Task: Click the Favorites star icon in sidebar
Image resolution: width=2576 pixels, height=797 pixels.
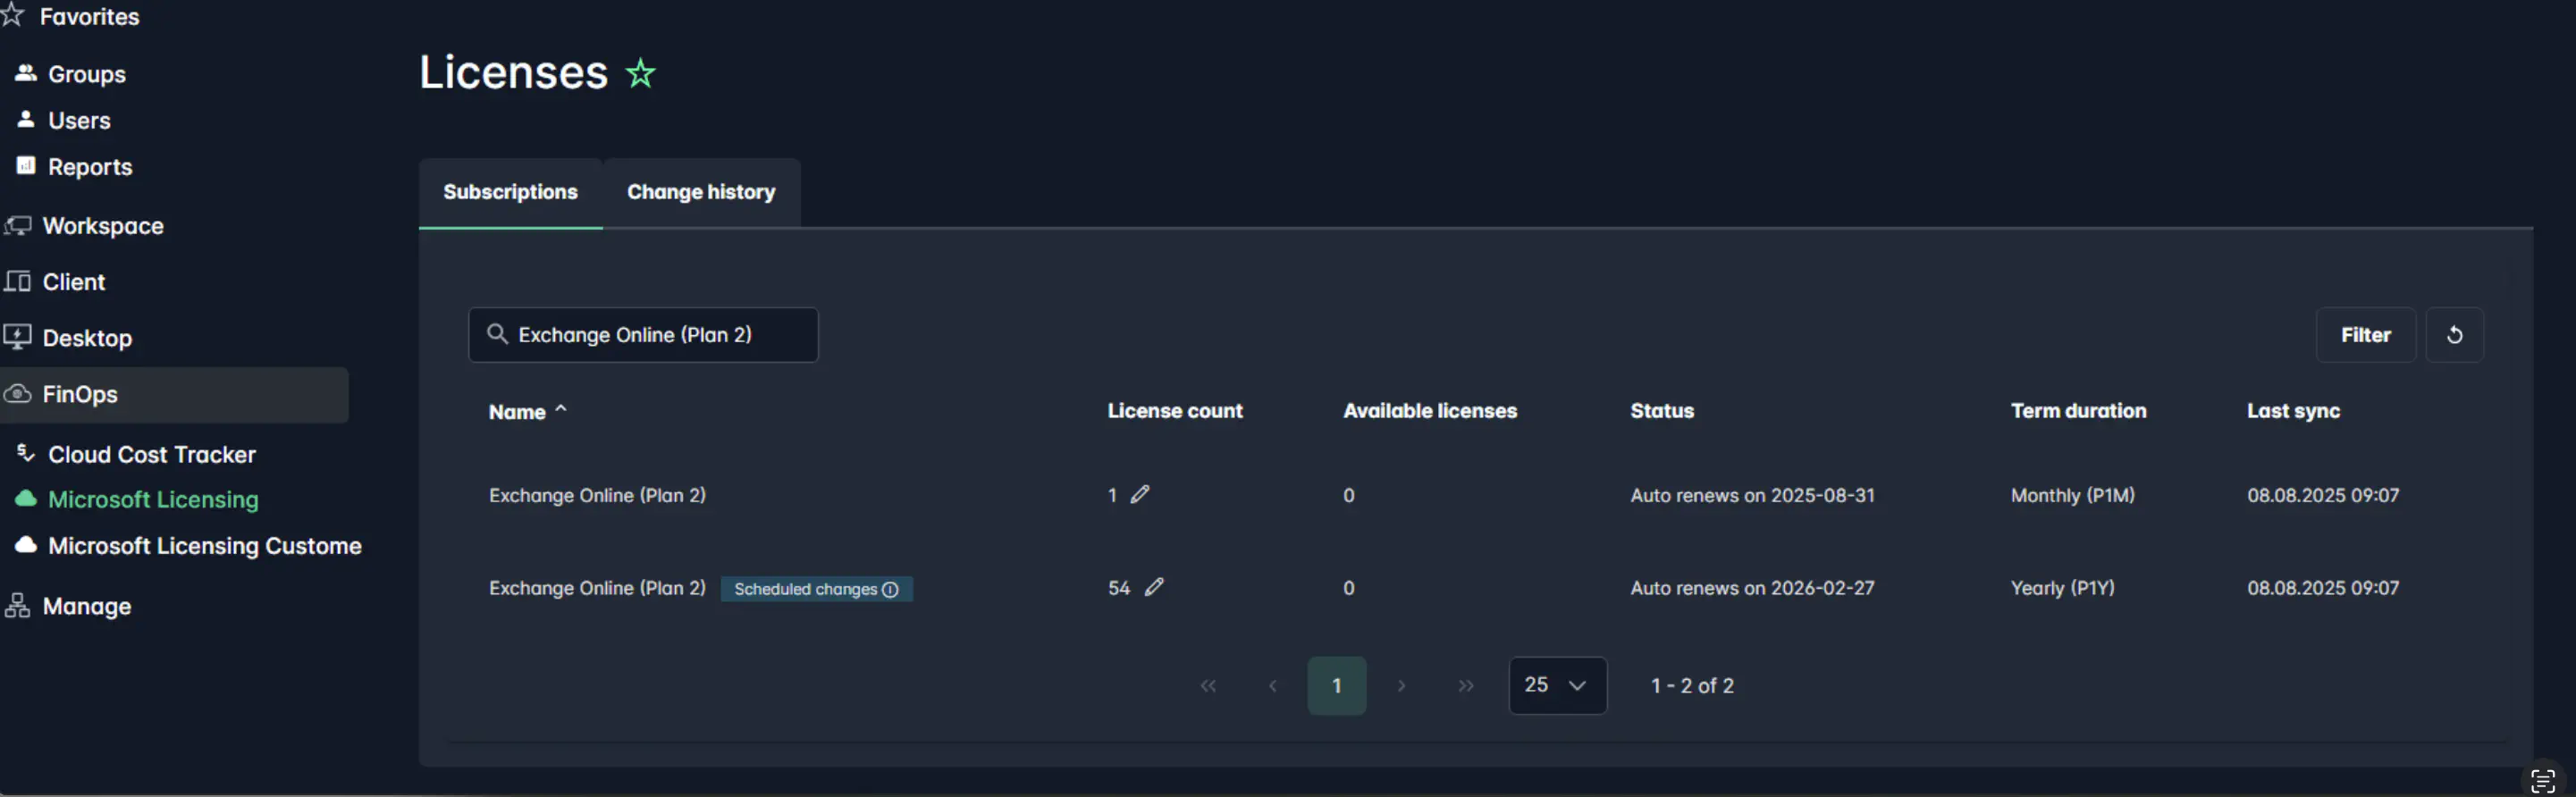Action: click(x=12, y=15)
